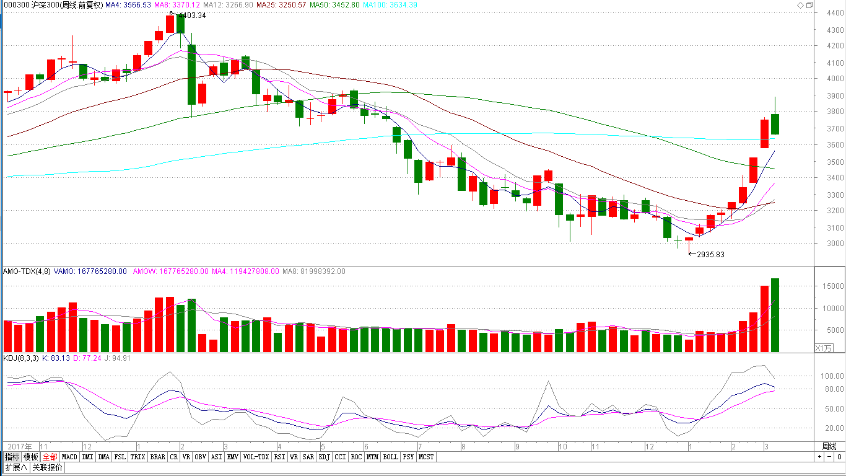Screen dimensions: 846x476
Task: Click the MA8: 3370.12 label
Action: [178, 5]
